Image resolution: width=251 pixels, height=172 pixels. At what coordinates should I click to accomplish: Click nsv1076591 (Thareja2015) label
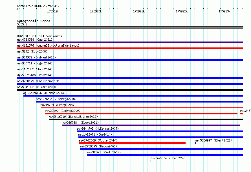point(56,99)
